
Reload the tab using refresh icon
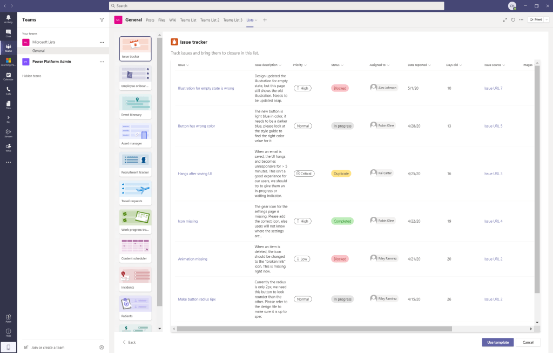click(513, 19)
